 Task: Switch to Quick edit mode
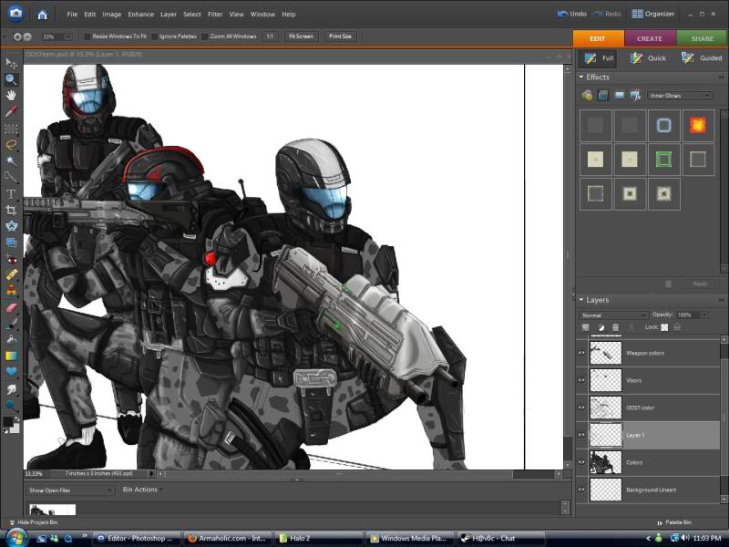648,58
